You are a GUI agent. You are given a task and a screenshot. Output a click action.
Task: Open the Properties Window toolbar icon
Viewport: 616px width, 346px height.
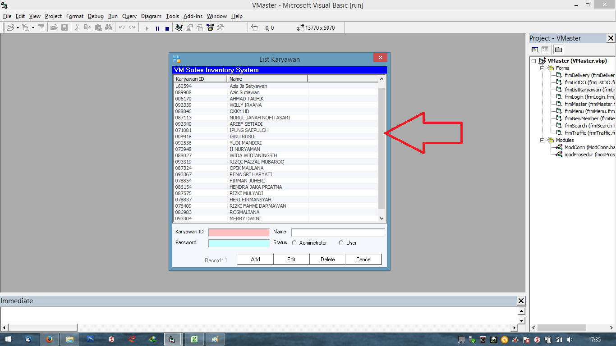(x=189, y=27)
